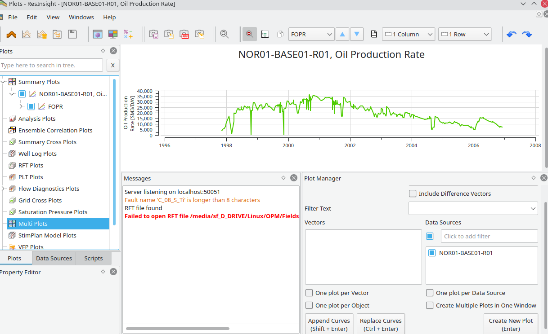Open the FOPR vector dropdown
The width and height of the screenshot is (548, 334).
(311, 34)
